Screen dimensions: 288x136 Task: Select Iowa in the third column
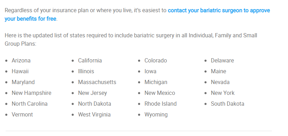coord(150,71)
